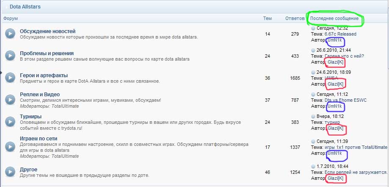
Task: Open the Другое forum
Action: tap(28, 170)
